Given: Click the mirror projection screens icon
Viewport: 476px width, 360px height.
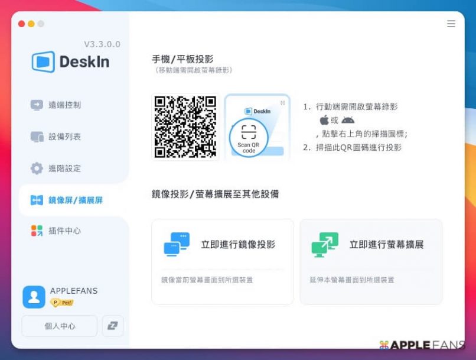Looking at the screenshot, I should point(177,244).
